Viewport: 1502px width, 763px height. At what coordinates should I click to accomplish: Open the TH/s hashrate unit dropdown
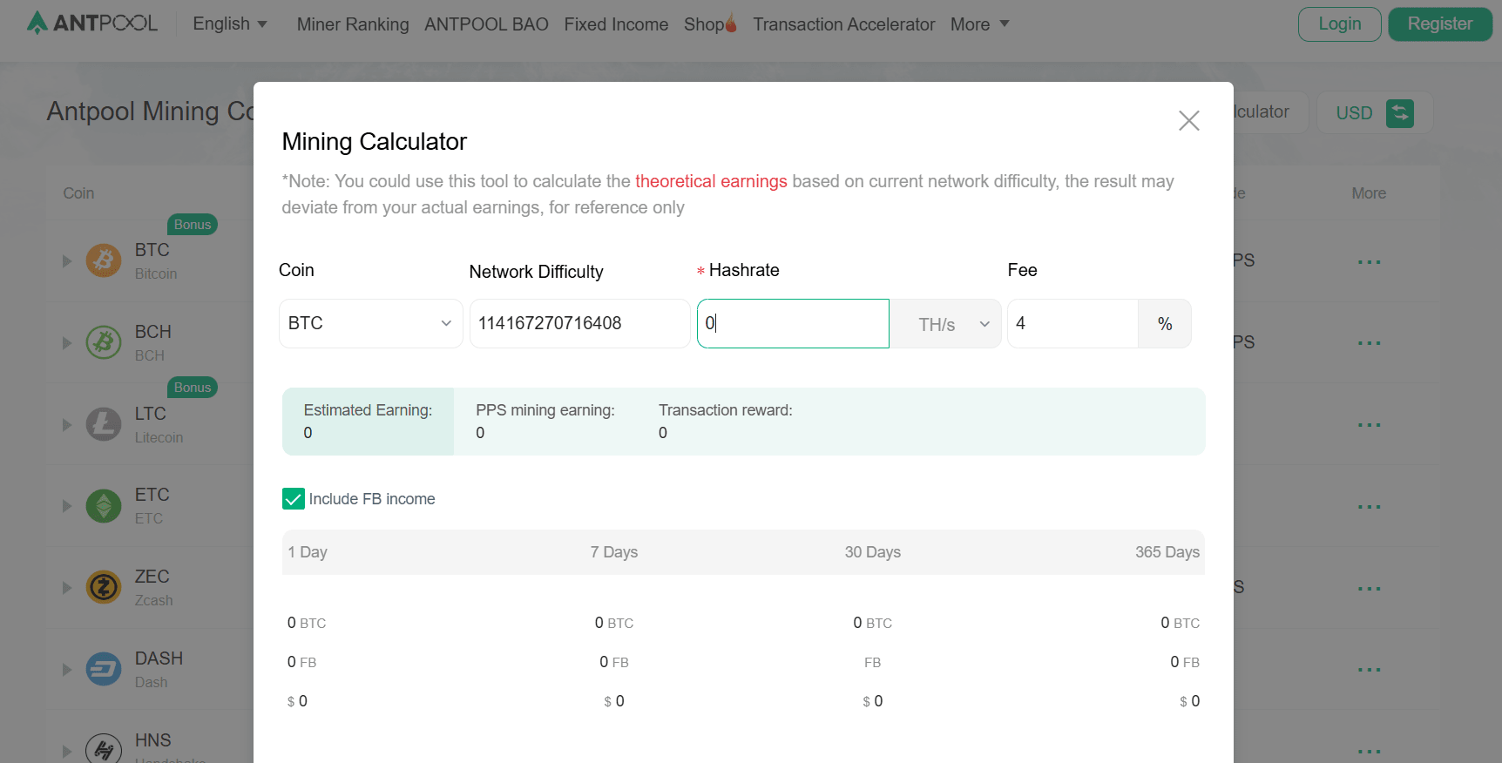click(x=945, y=324)
